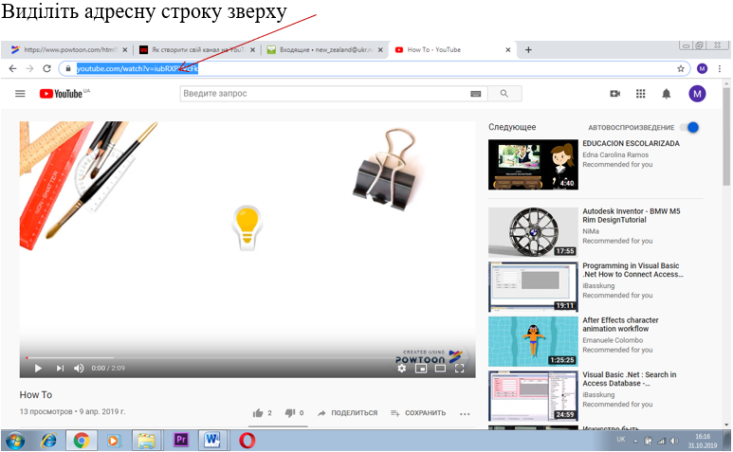
Task: Switch to the 'Як створити свій канал' tab
Action: [x=197, y=49]
